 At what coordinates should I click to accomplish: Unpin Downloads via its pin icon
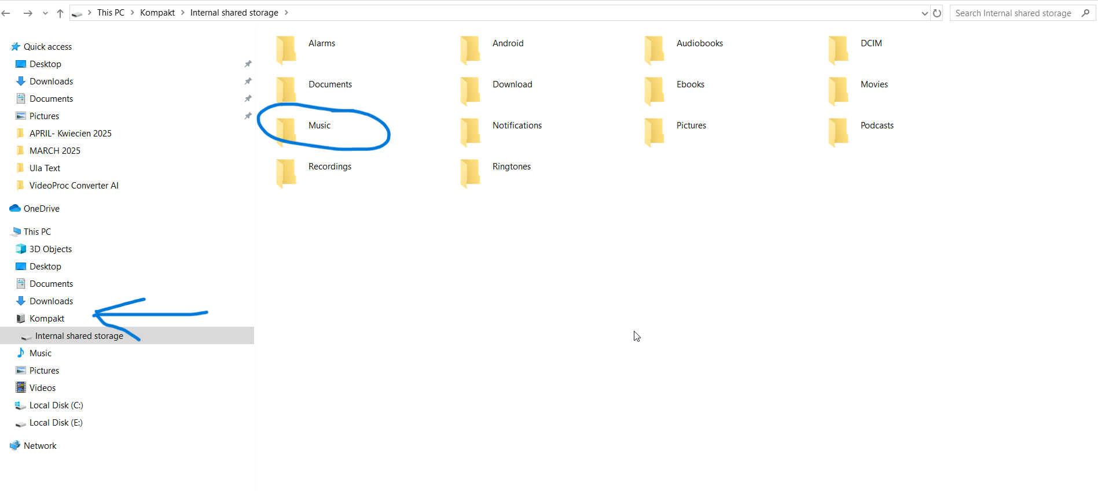point(248,81)
